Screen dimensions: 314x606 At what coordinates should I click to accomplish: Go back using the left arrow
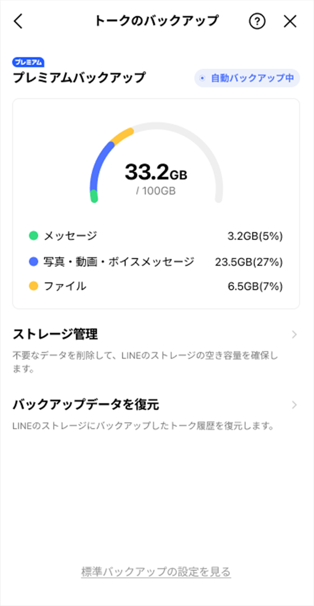tap(18, 21)
